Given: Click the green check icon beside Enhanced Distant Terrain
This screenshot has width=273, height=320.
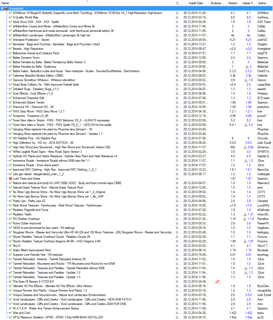Looking at the screenshot, I should tap(11, 102).
